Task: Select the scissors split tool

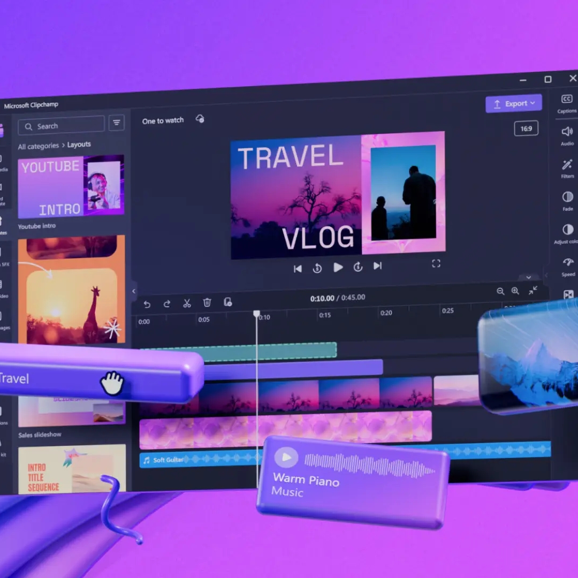Action: [187, 303]
